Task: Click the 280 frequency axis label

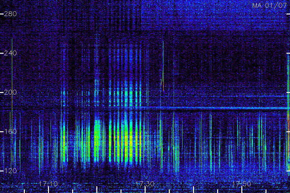Action: tap(10, 14)
